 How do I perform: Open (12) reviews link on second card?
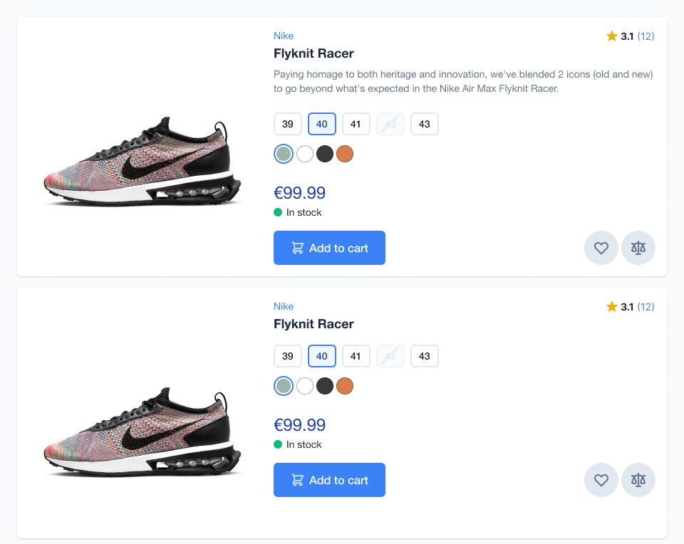(646, 306)
